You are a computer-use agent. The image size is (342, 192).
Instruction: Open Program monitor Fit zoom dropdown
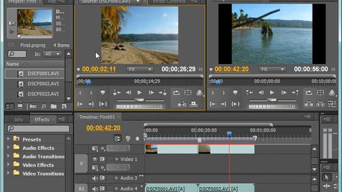pos(273,69)
